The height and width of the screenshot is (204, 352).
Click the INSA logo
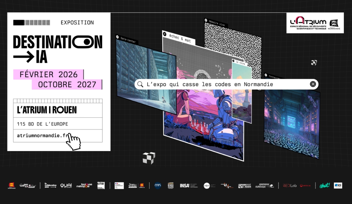click(x=185, y=186)
